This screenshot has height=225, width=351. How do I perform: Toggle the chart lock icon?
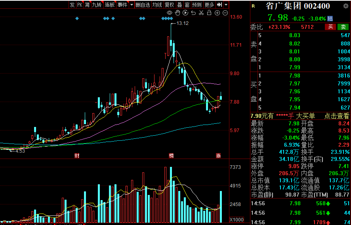(x=209, y=13)
